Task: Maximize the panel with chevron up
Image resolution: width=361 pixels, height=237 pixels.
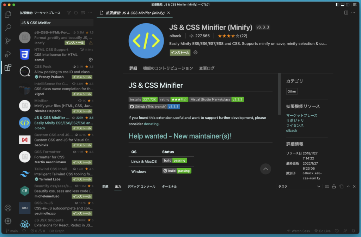Action: [x=348, y=187]
